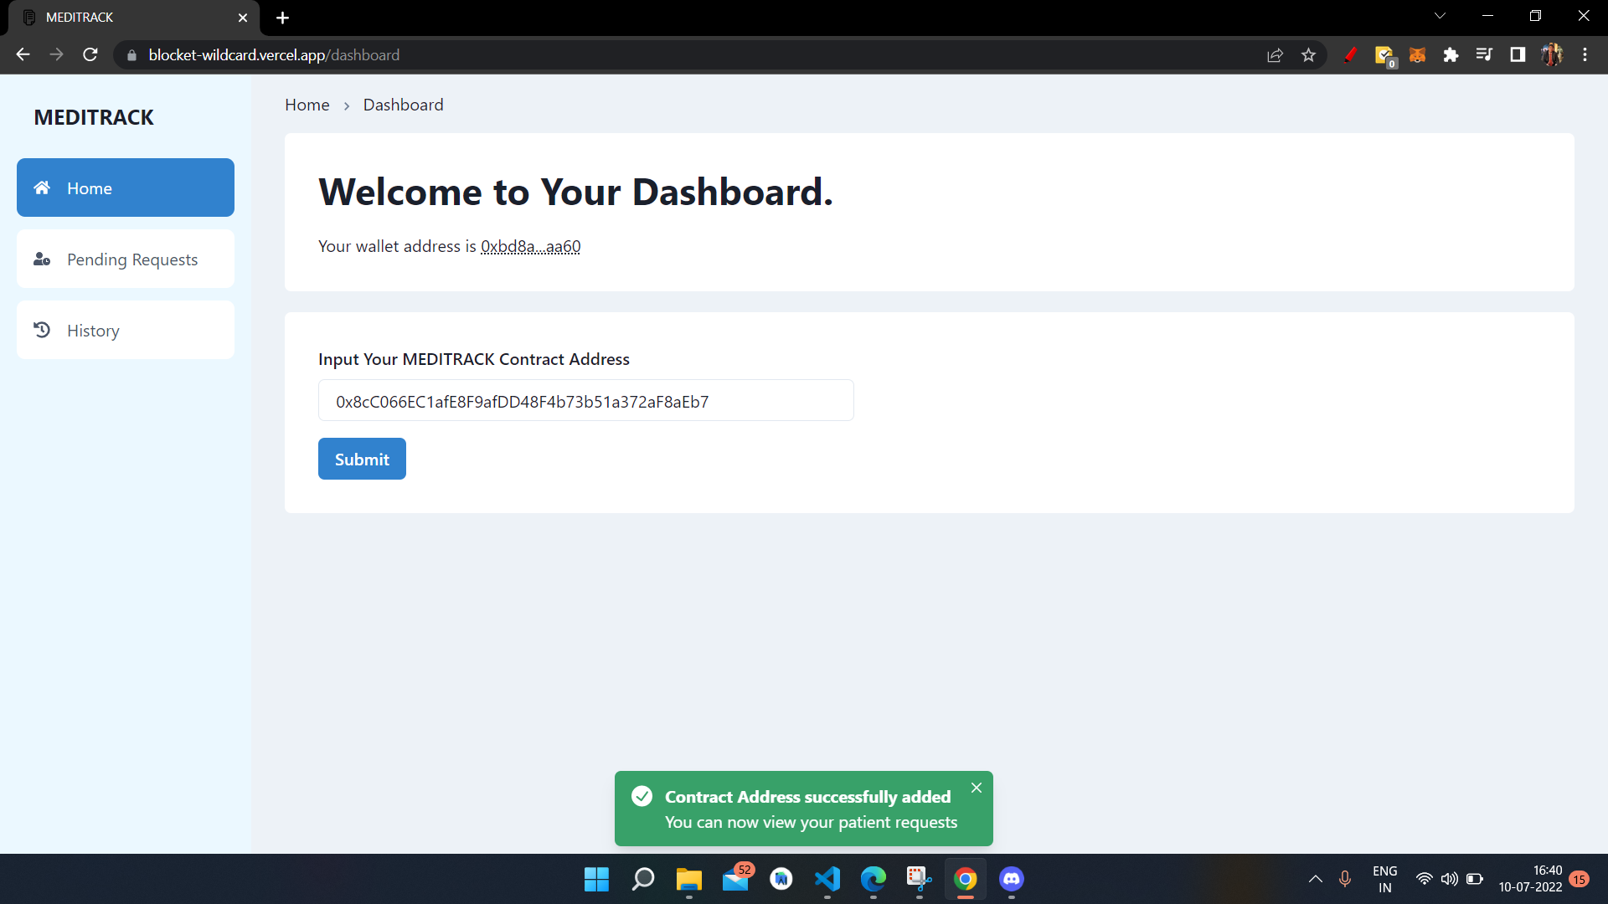The height and width of the screenshot is (904, 1608).
Task: Open Discord from taskbar
Action: 1011,879
